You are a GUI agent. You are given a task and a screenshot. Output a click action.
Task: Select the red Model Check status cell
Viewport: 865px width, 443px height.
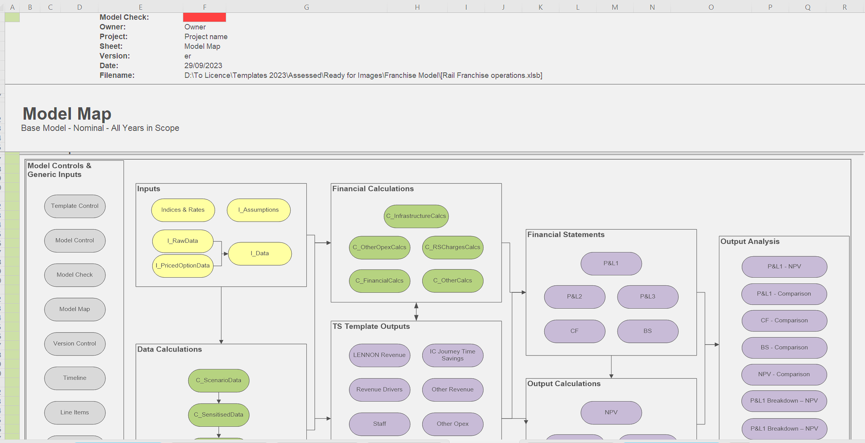(x=205, y=17)
